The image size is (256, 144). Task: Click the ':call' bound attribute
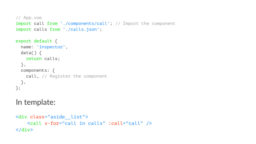click(x=115, y=123)
